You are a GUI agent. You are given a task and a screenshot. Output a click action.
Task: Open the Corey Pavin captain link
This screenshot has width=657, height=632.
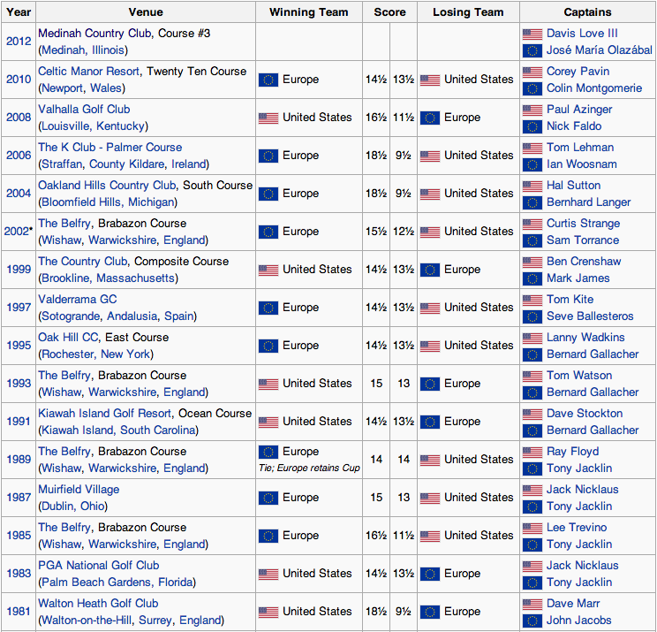578,72
